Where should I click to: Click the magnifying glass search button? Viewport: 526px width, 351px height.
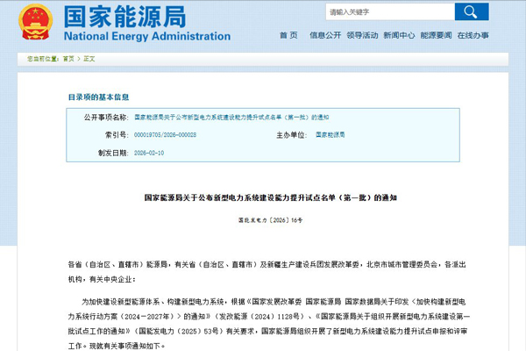pyautogui.click(x=472, y=12)
